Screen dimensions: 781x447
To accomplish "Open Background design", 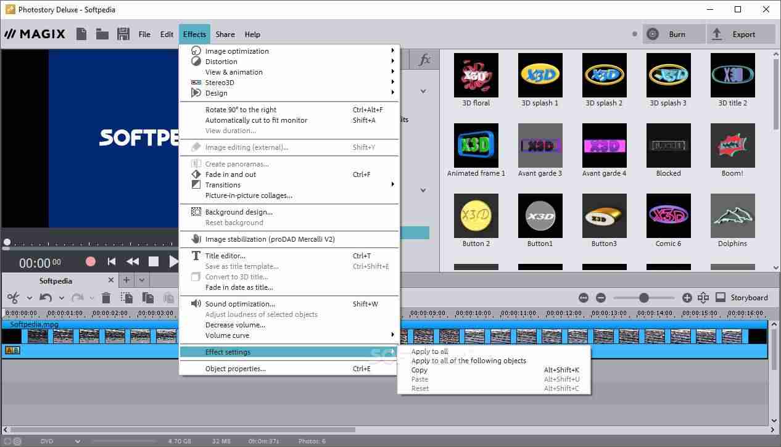I will coord(239,212).
